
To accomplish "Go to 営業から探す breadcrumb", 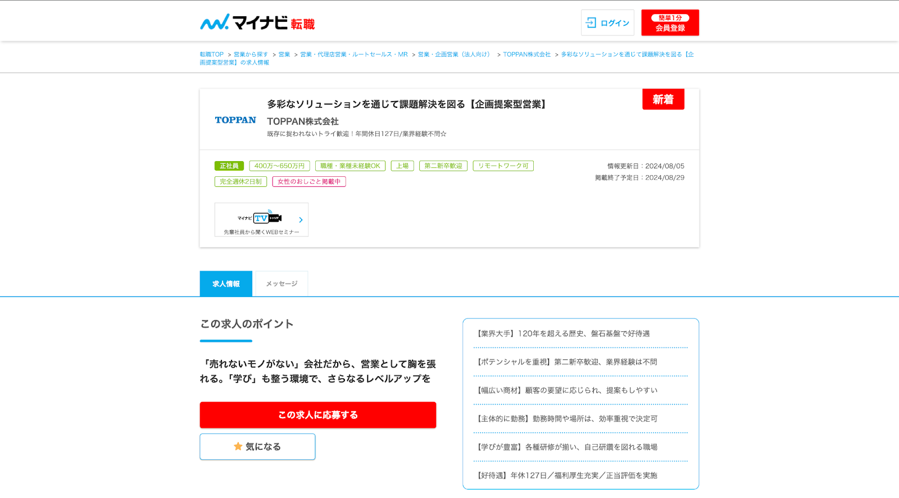I will click(x=251, y=54).
